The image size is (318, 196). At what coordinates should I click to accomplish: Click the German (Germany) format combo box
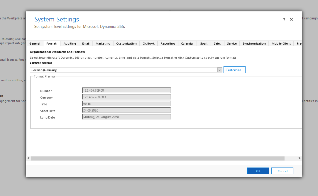point(126,70)
